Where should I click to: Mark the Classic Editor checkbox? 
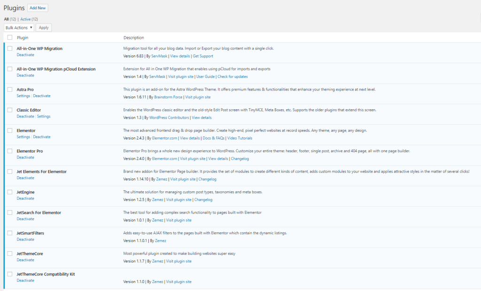[10, 110]
